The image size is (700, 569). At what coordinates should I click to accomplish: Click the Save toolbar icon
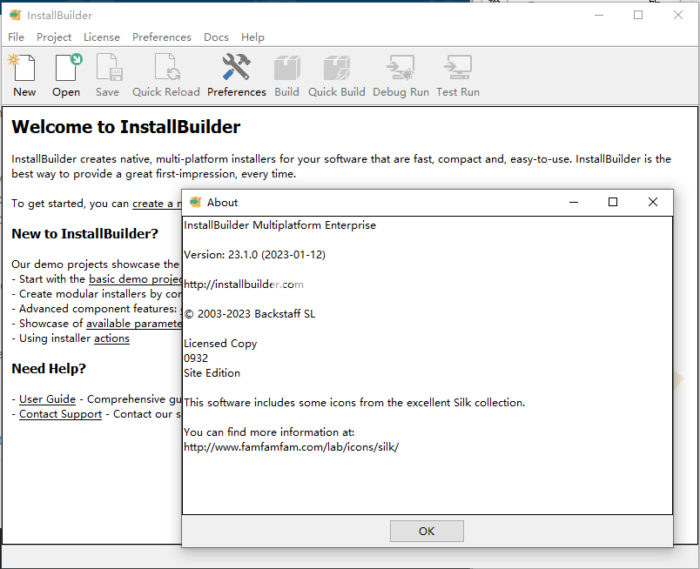point(108,75)
